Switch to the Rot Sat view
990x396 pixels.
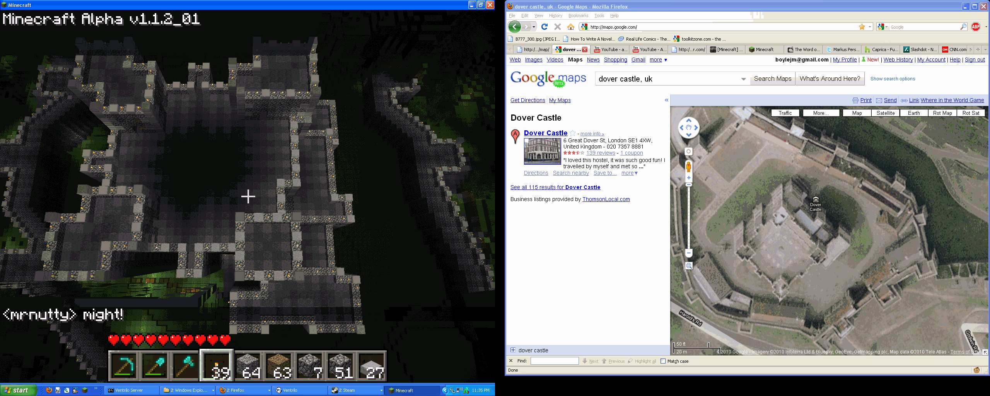(971, 113)
